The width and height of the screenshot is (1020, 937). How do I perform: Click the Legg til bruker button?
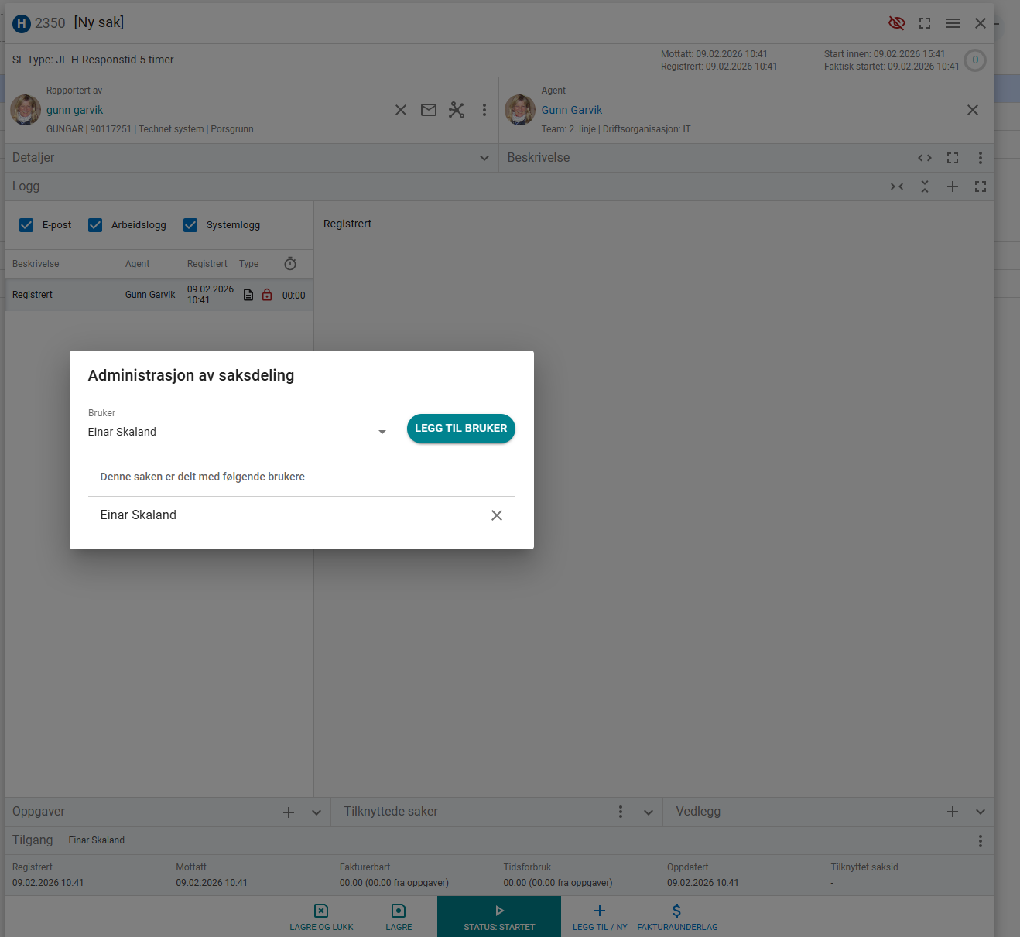tap(460, 429)
